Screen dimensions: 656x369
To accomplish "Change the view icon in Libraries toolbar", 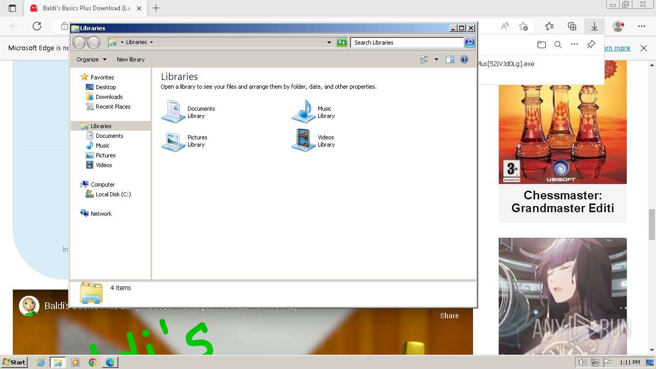I will [x=424, y=59].
